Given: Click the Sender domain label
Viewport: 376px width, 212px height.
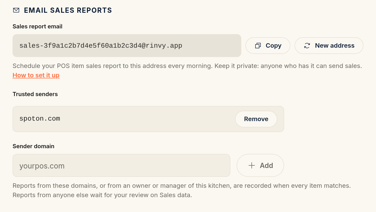Looking at the screenshot, I should tap(33, 146).
